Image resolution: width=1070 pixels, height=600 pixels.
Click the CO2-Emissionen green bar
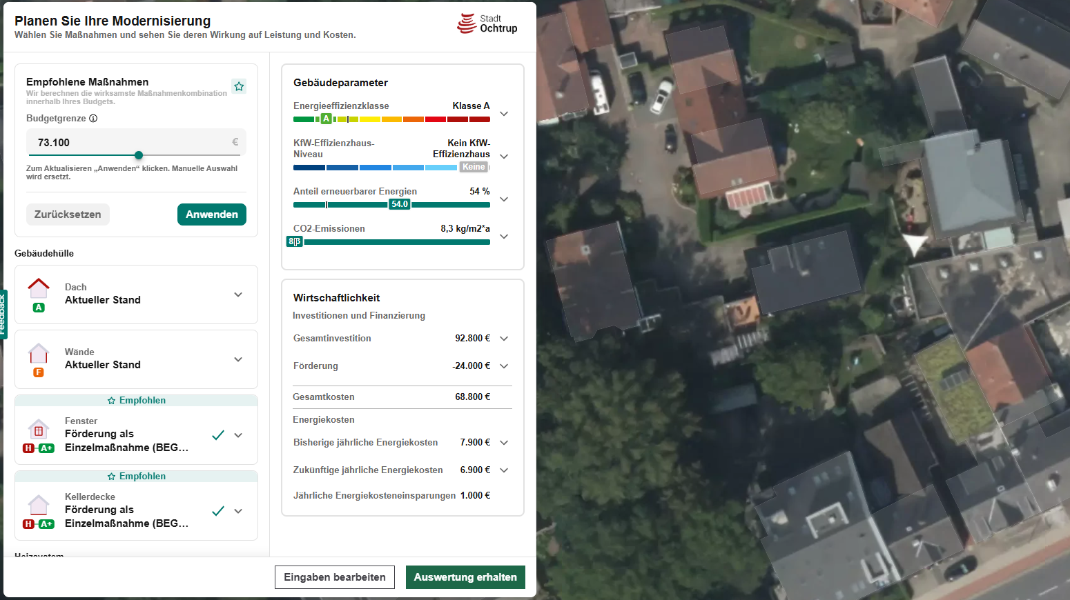click(391, 242)
